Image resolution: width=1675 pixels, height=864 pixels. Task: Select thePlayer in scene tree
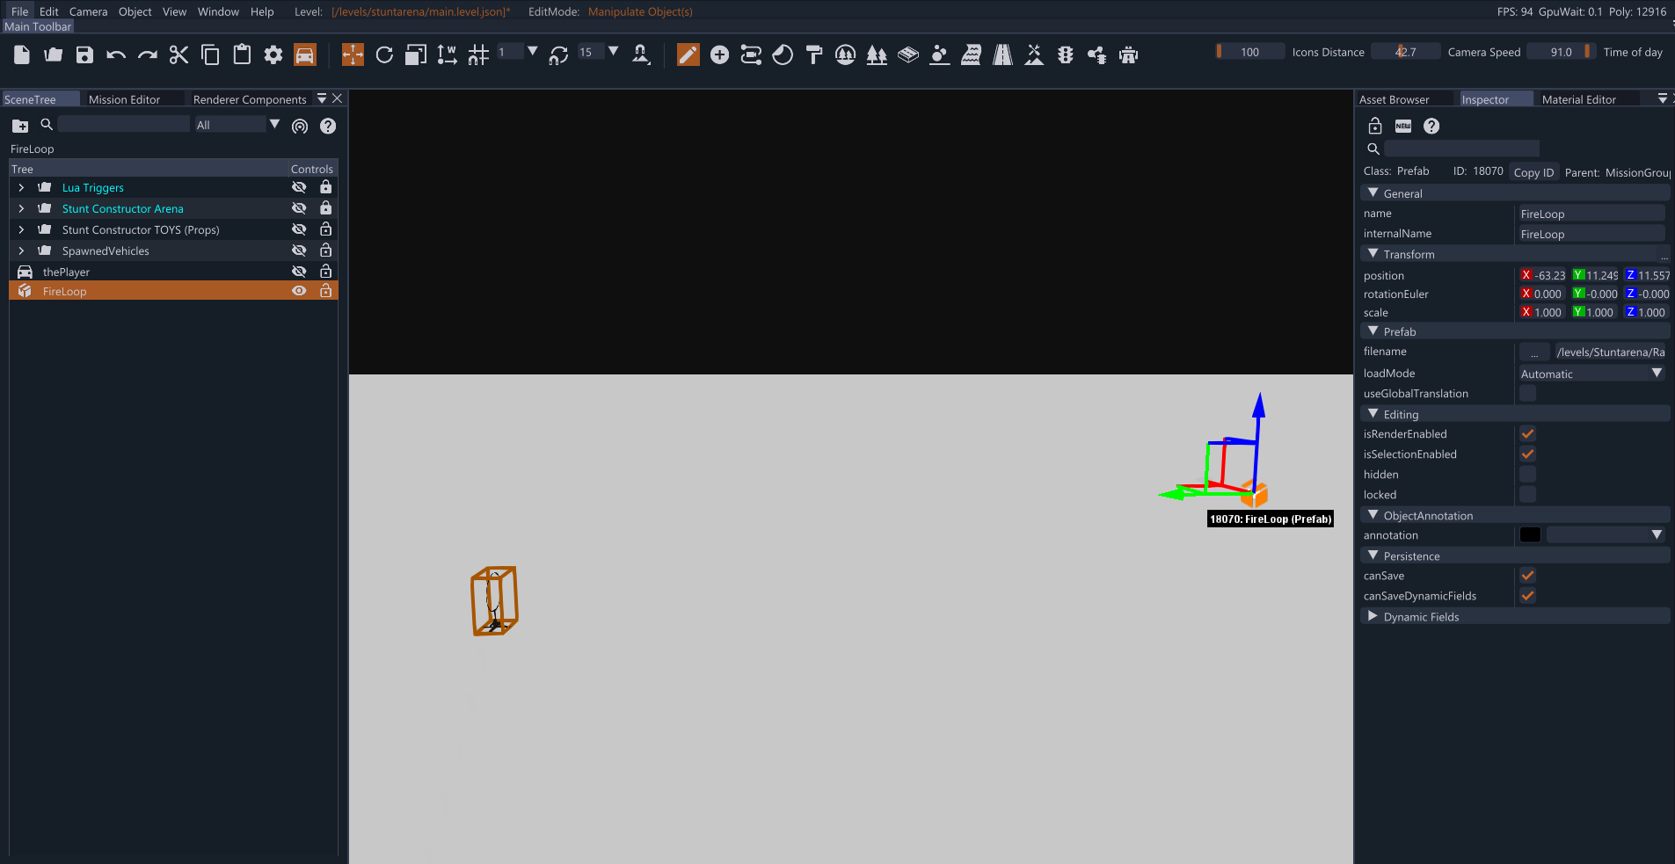pyautogui.click(x=66, y=272)
